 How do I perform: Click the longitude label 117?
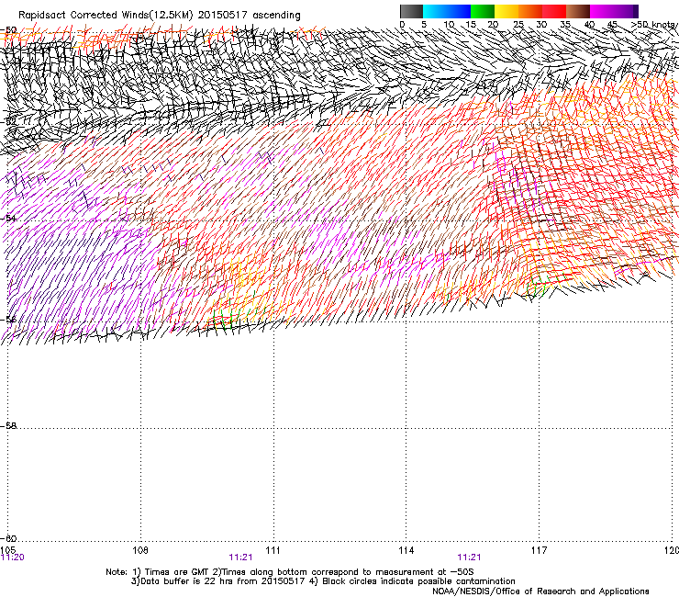point(539,550)
